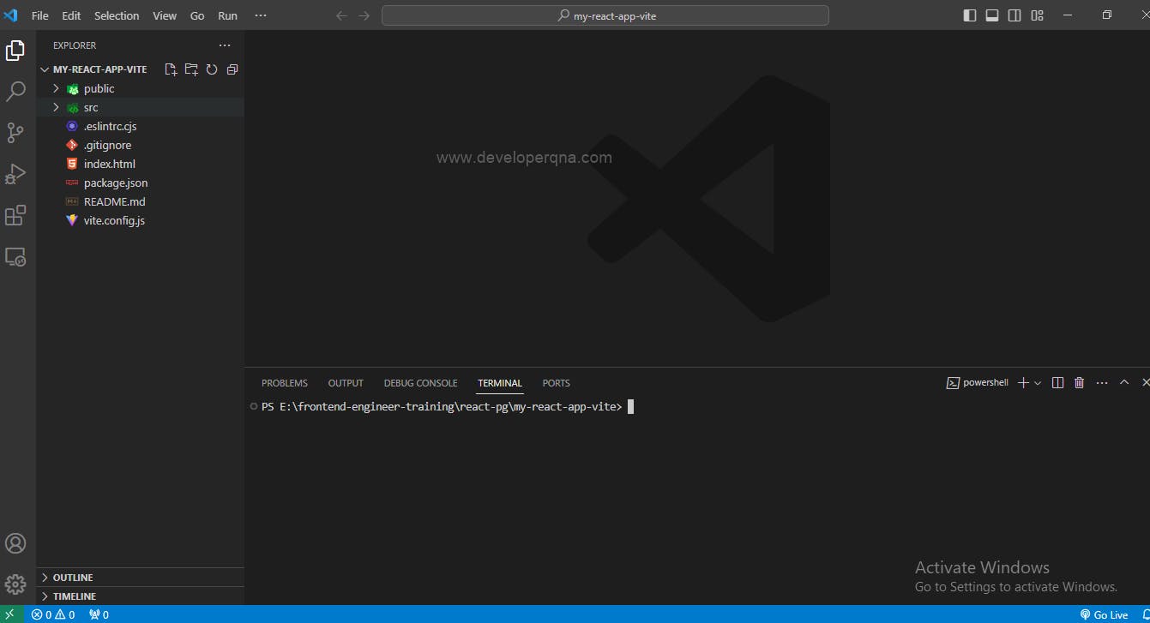Collapse the MY-REACT-APP-VITE root section
1150x623 pixels.
pos(99,69)
